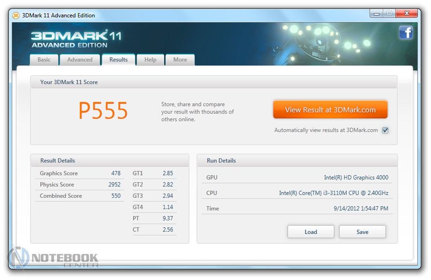Viewport: 431px width, 280px height.
Task: Click the P555 score value
Action: click(103, 111)
